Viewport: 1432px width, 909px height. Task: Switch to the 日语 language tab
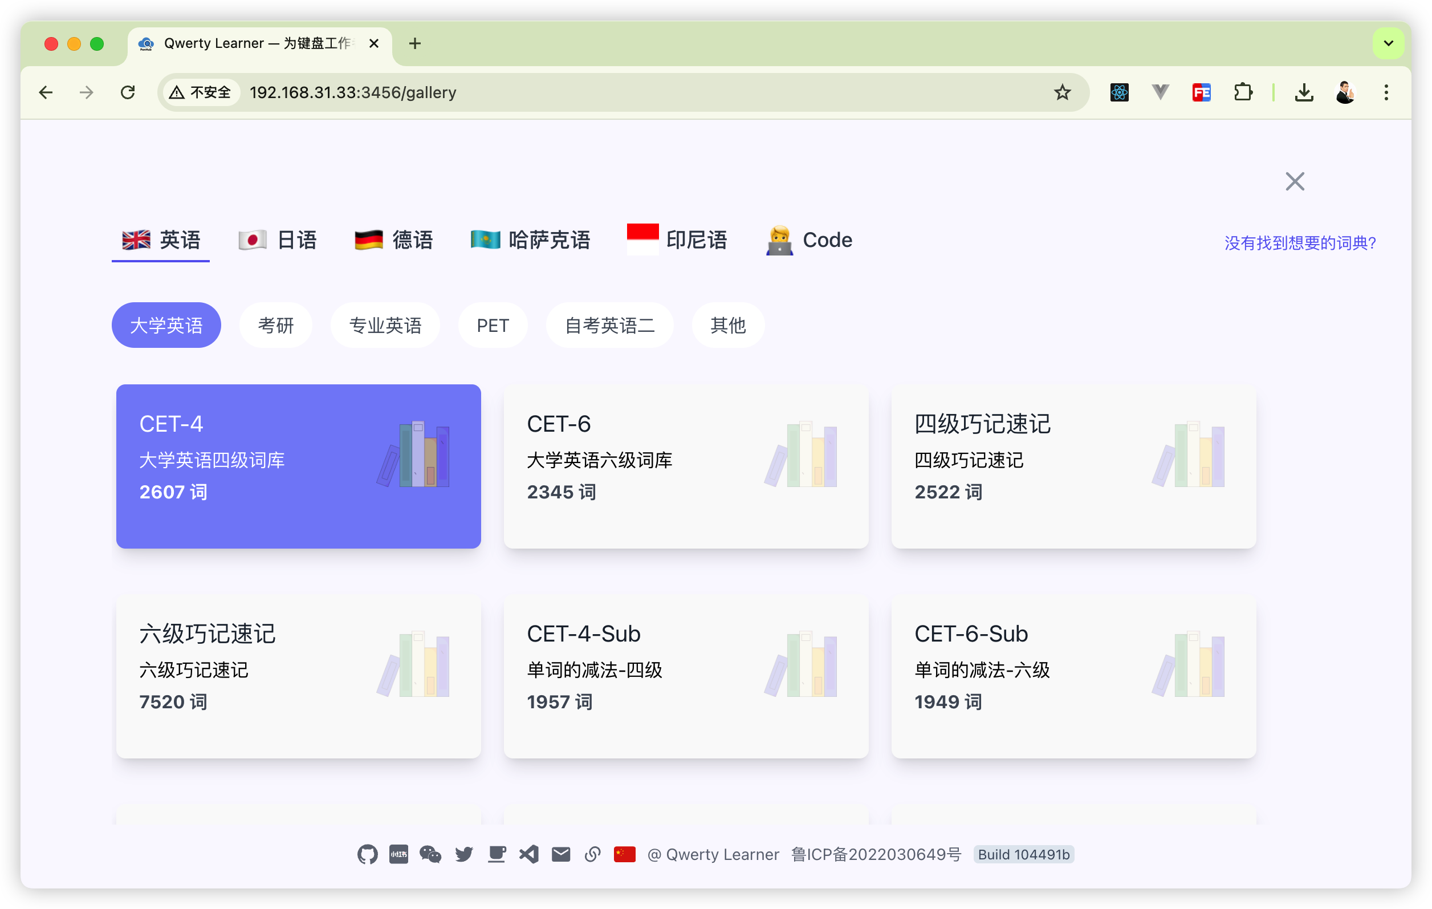[278, 240]
